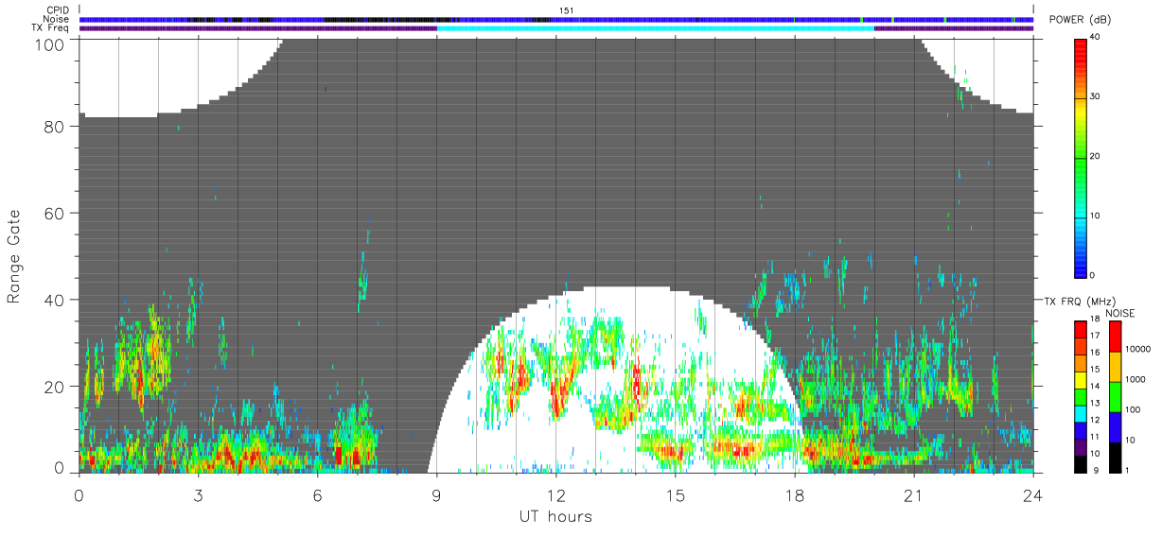The image size is (1162, 536).
Task: Click the red top segment of the NOISE bar
Action: (x=1116, y=337)
